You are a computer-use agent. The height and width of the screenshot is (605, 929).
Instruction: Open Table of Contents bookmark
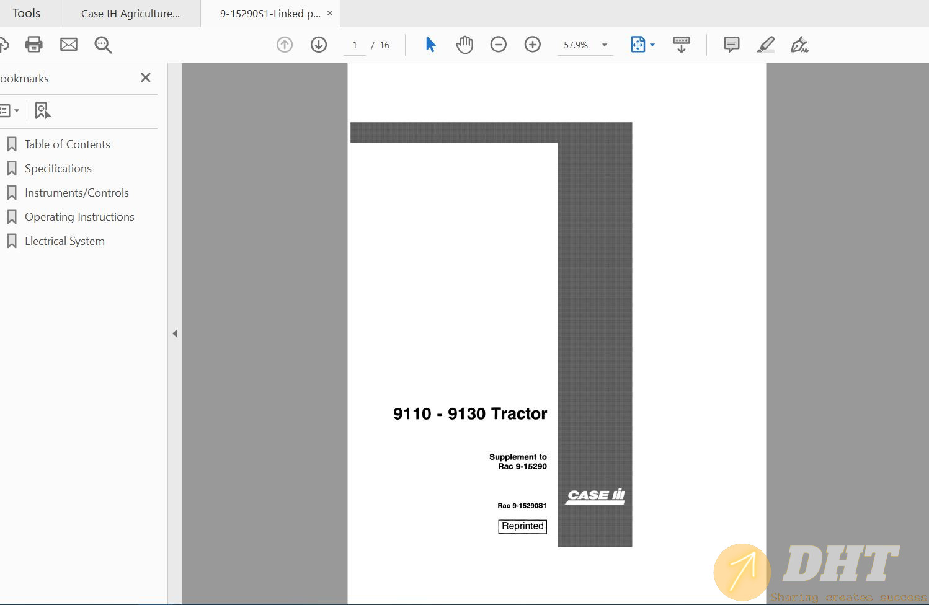coord(68,144)
